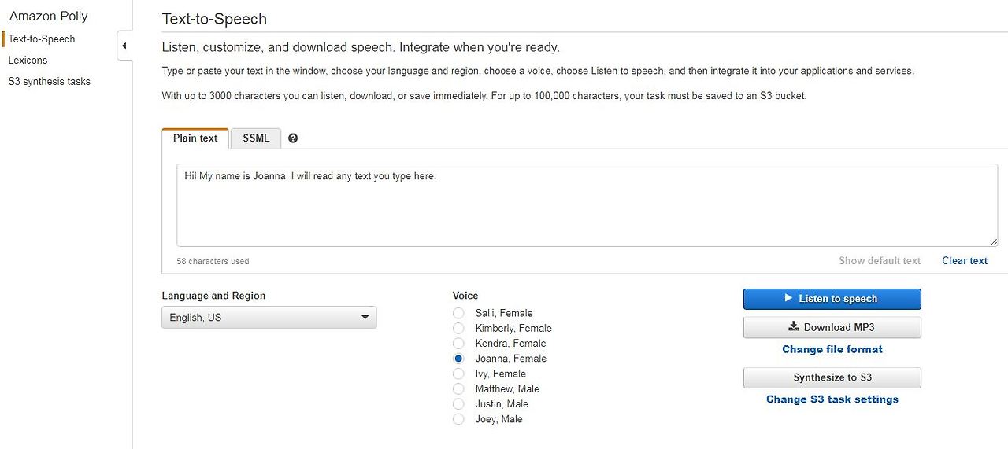
Task: Click the 58 characters used counter
Action: click(x=213, y=261)
